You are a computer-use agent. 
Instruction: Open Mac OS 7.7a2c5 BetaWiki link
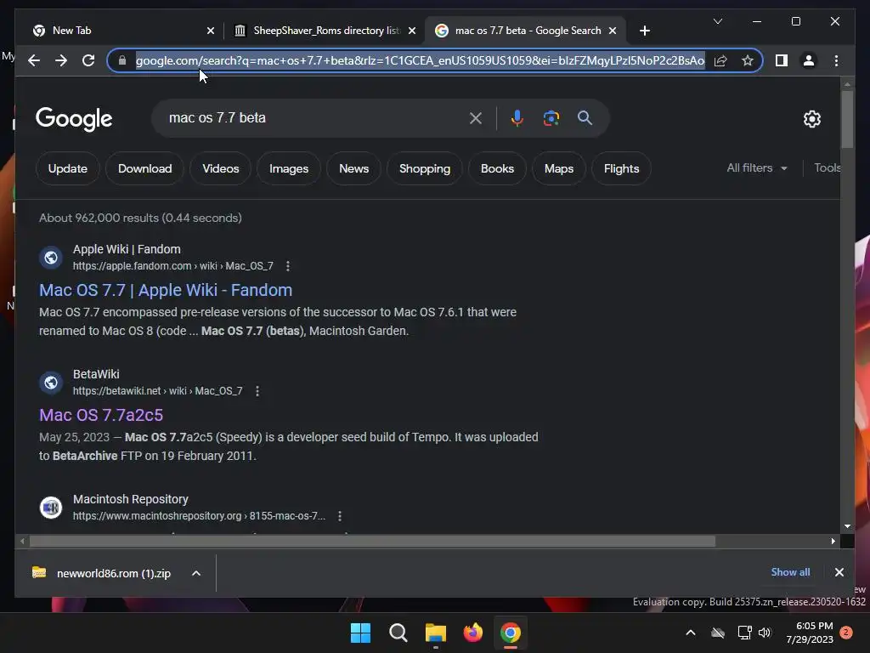coord(101,415)
